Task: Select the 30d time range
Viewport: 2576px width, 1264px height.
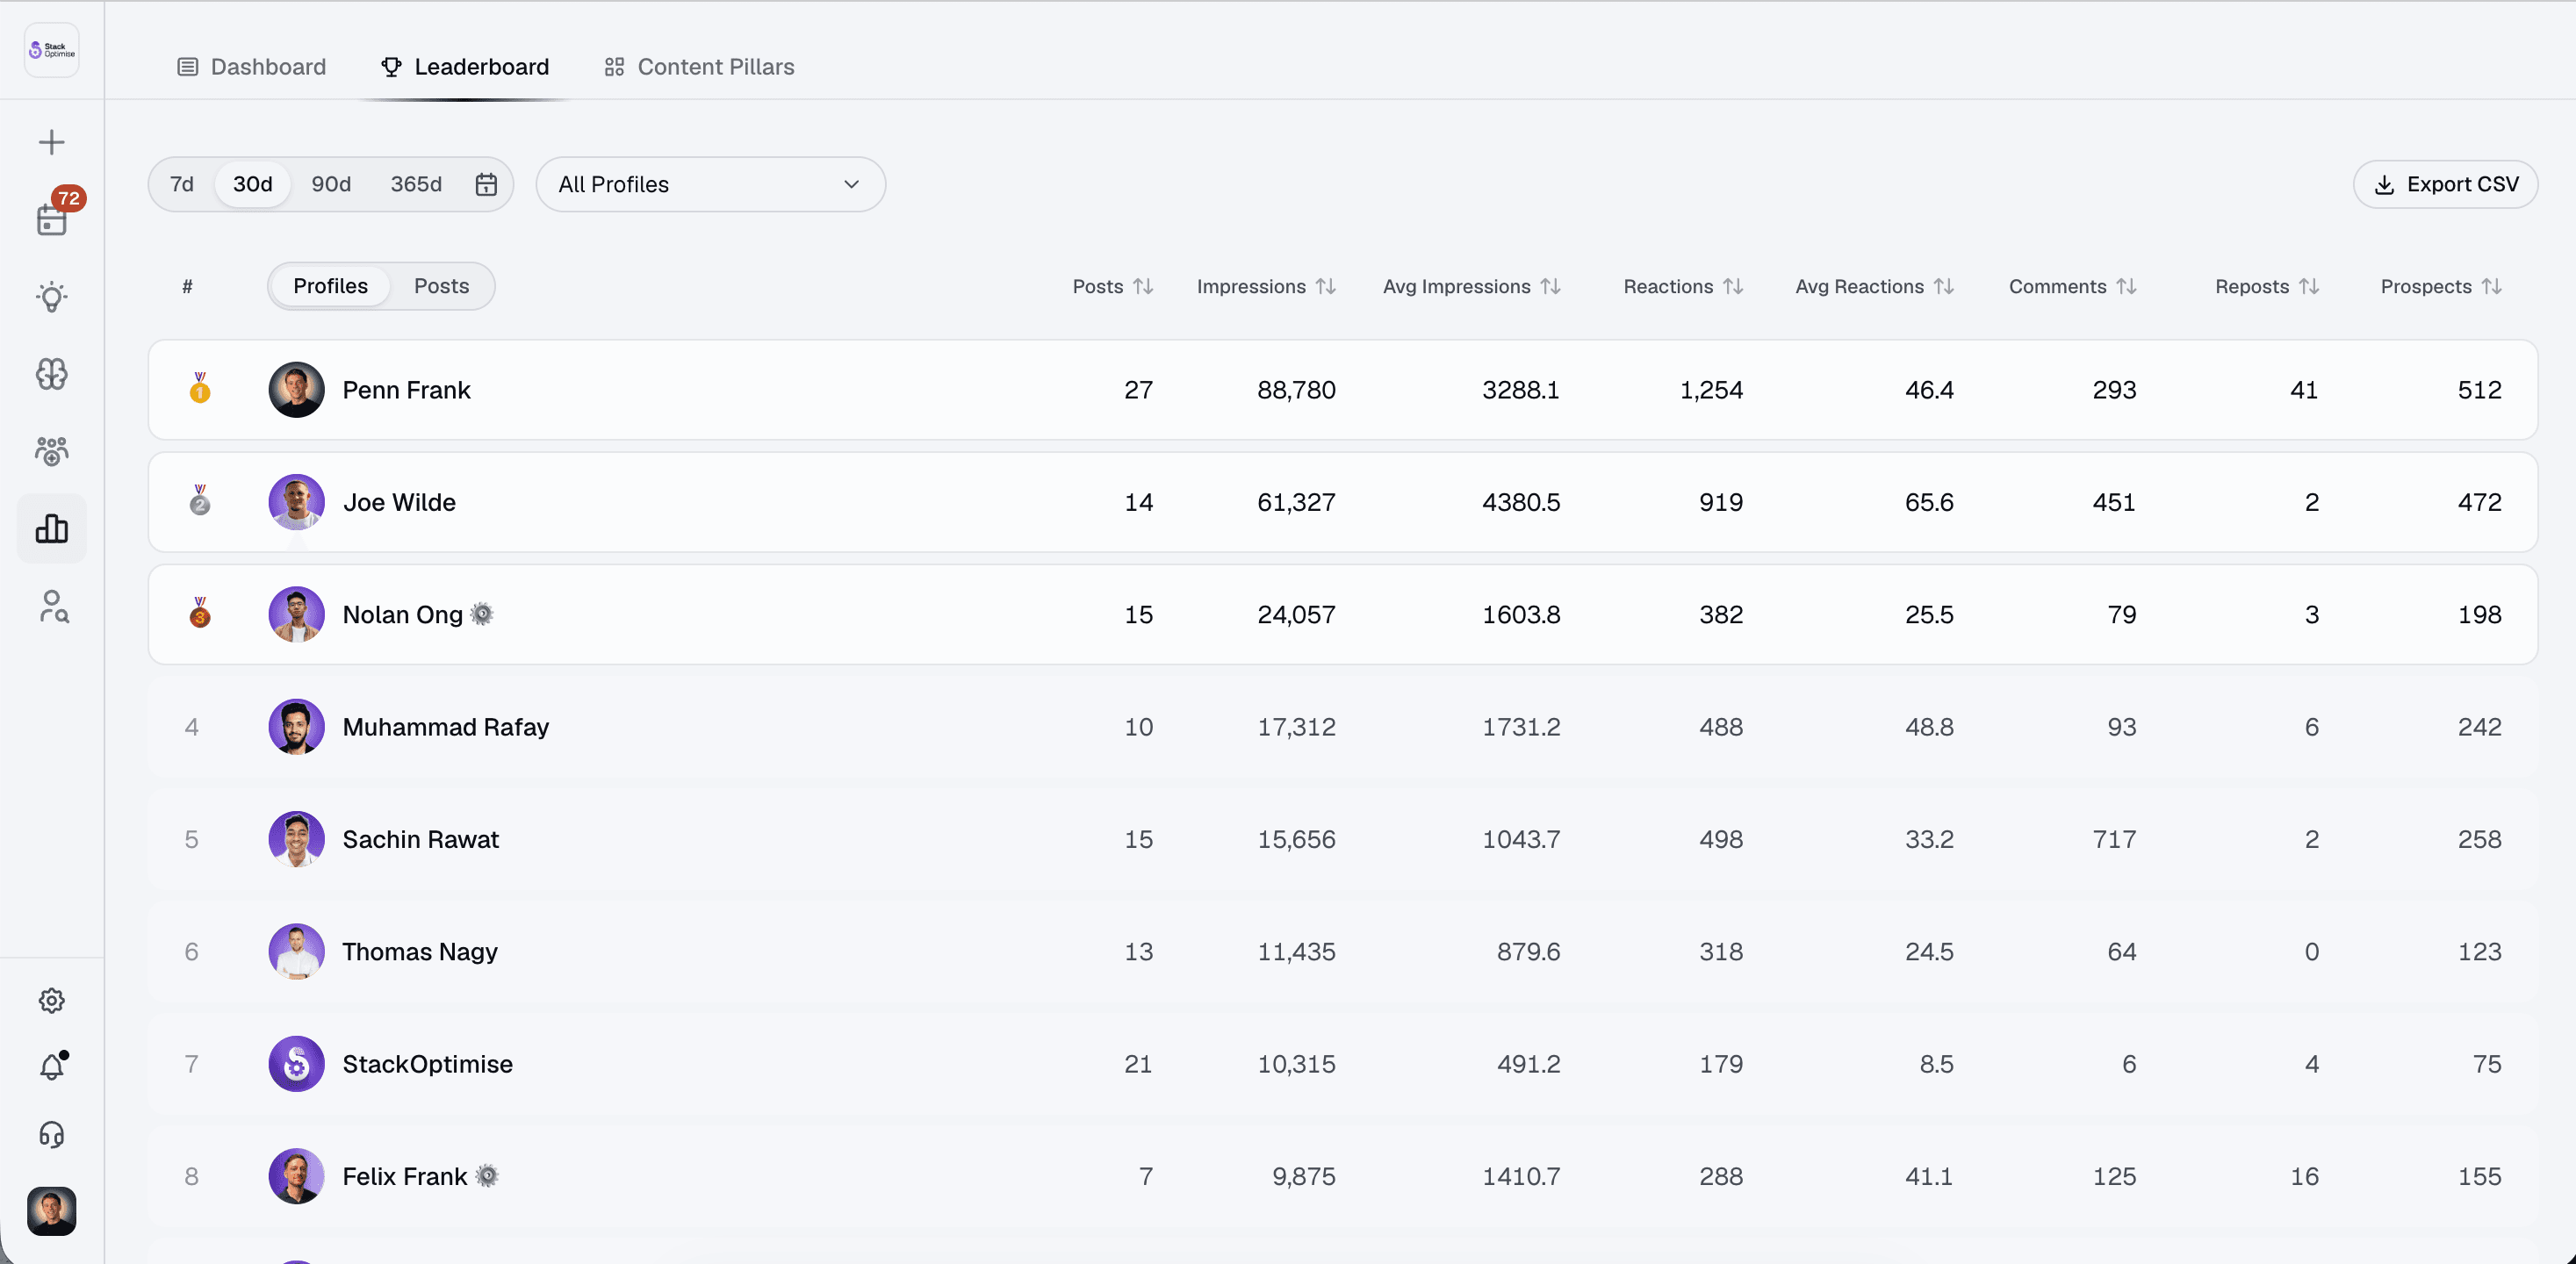Action: (253, 184)
